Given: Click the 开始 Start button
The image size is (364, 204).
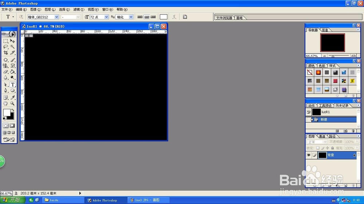Looking at the screenshot, I should [x=12, y=200].
